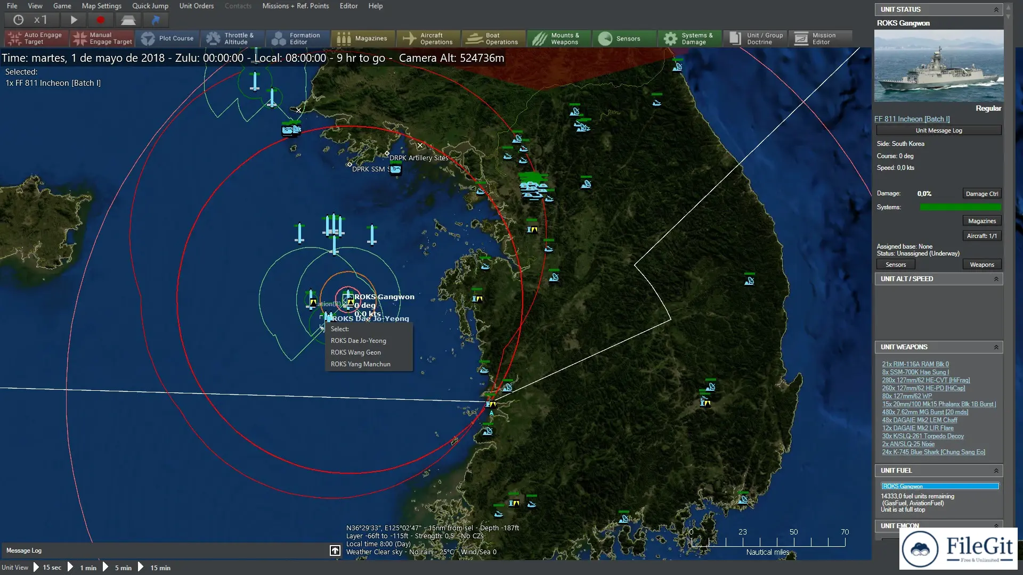Viewport: 1023px width, 575px height.
Task: Open Mounts & Weapons
Action: click(x=558, y=38)
